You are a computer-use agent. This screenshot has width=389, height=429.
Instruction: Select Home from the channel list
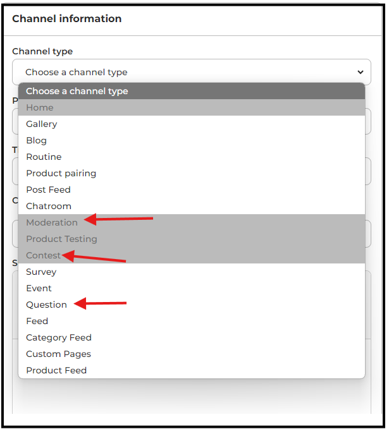(x=40, y=107)
